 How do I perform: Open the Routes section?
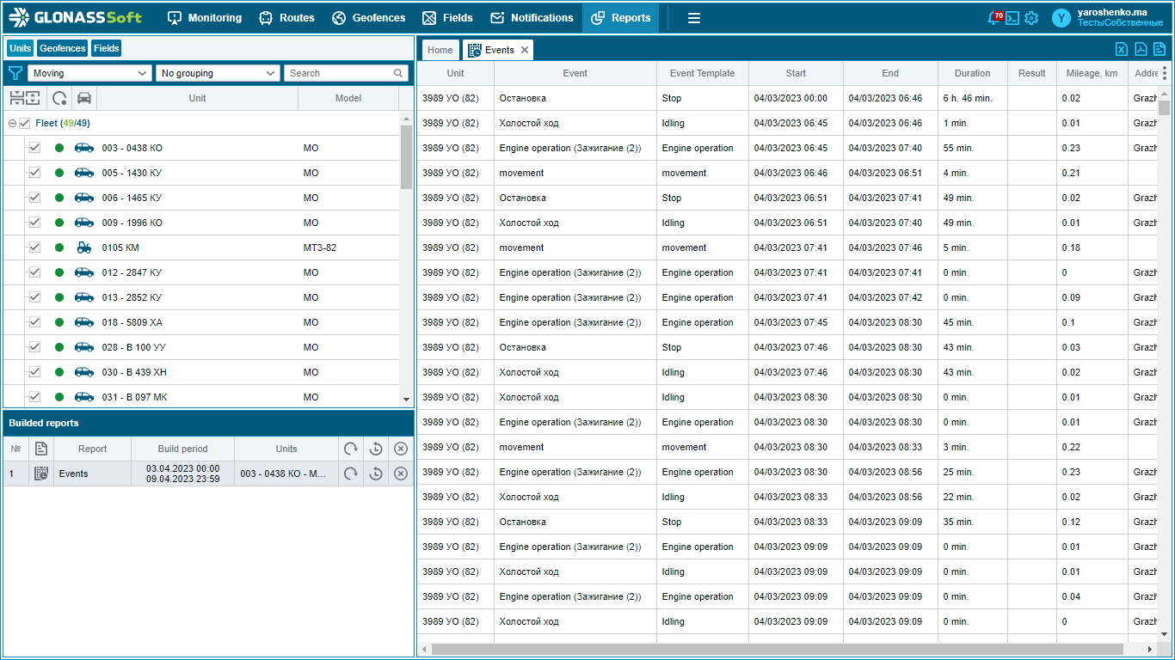click(x=286, y=18)
